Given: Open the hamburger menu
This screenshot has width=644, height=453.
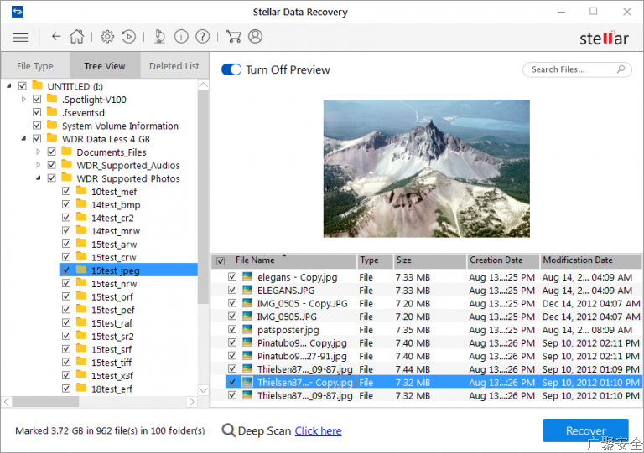Looking at the screenshot, I should (x=20, y=37).
